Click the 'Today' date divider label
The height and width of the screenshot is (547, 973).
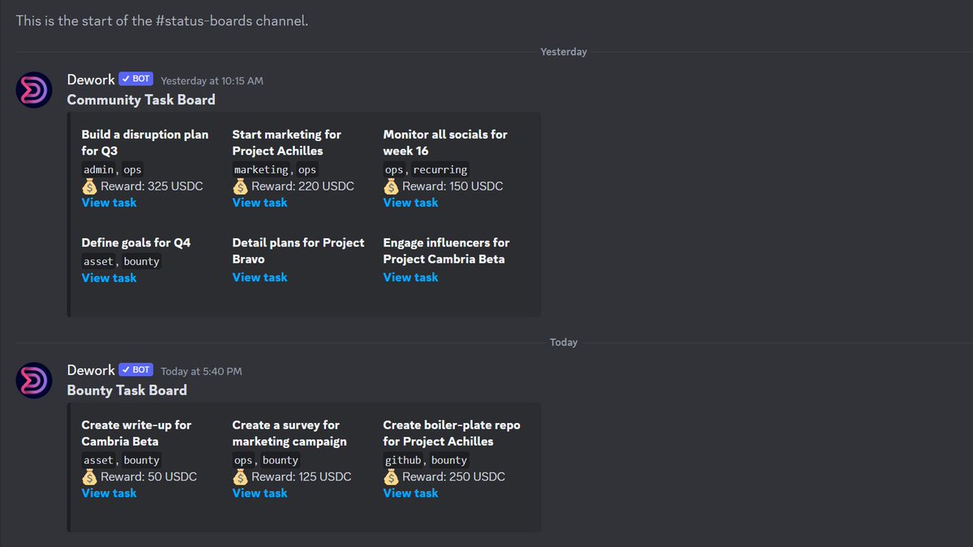[564, 342]
